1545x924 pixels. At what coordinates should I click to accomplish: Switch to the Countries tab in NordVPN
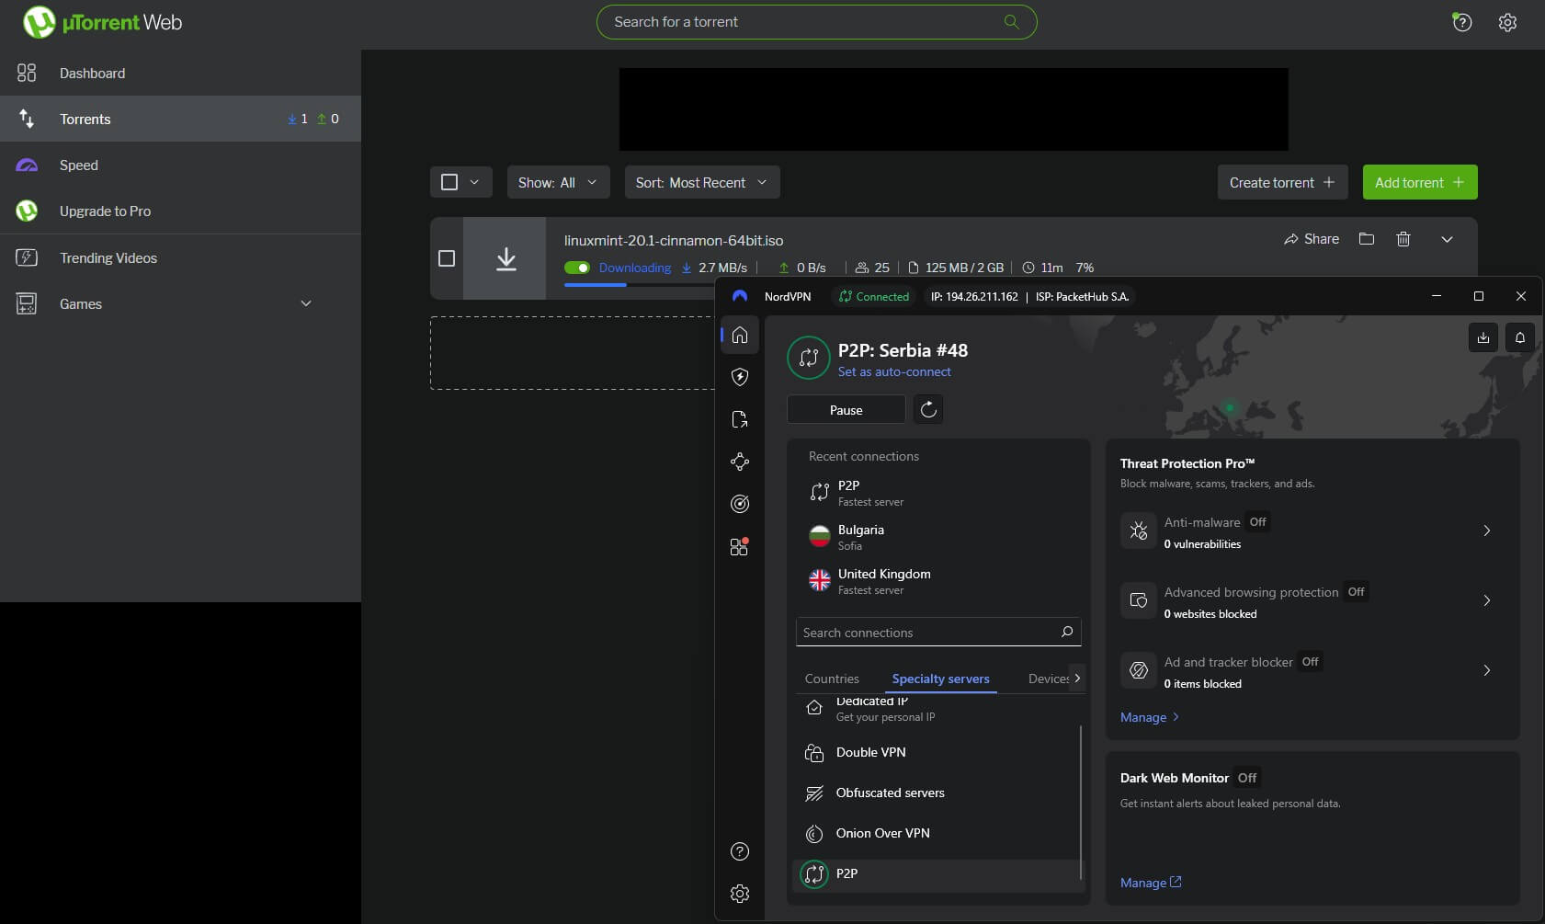(x=832, y=679)
